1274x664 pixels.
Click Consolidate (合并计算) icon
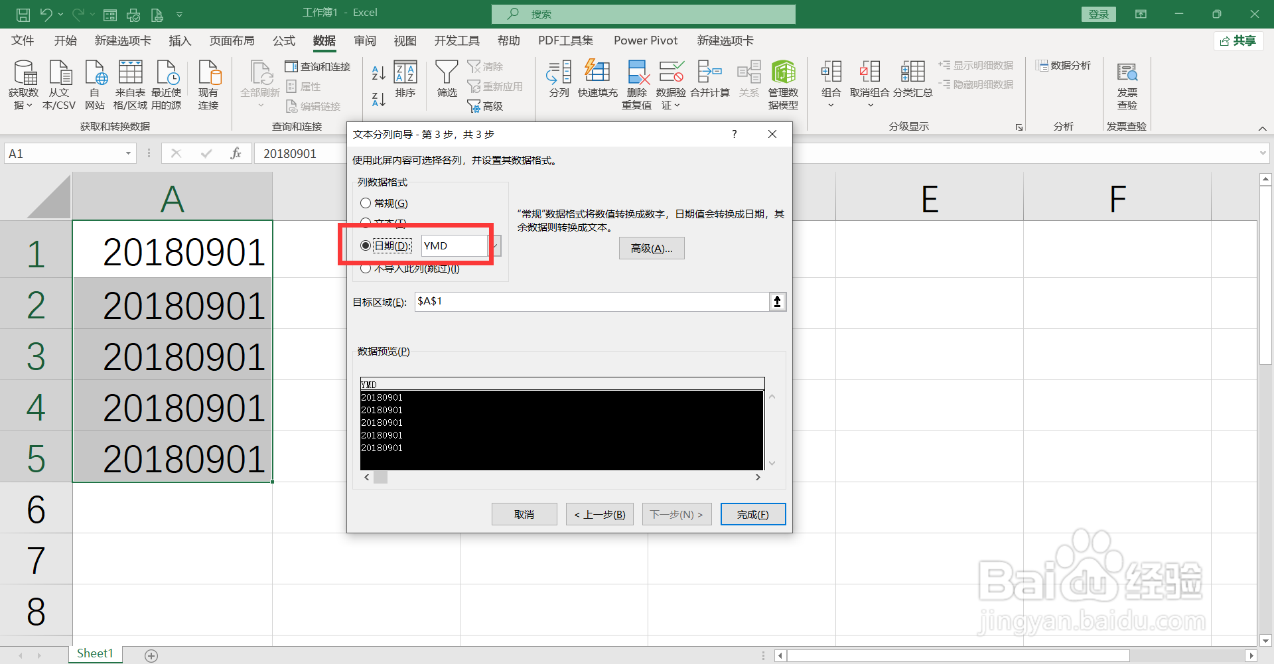click(710, 72)
